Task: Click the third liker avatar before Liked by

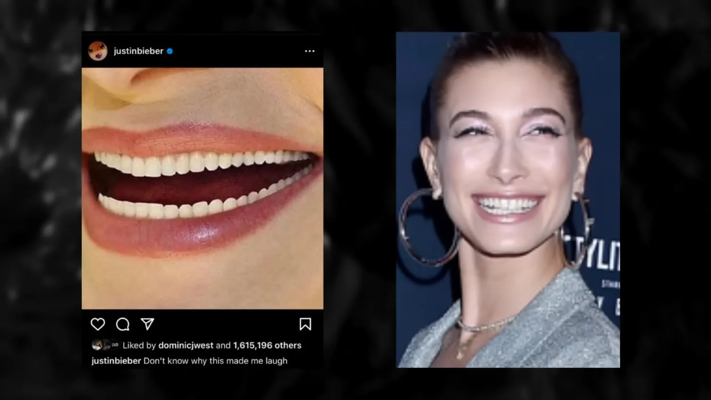Action: pos(115,345)
